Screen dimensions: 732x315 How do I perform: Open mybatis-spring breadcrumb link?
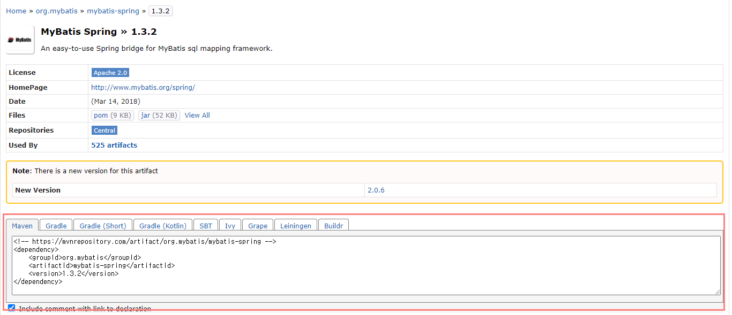113,11
